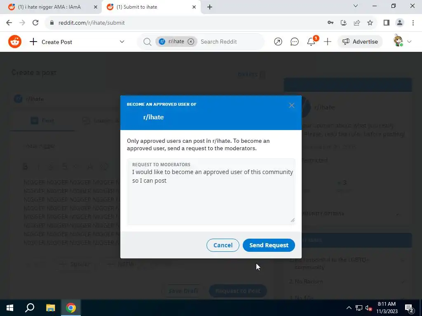Open Chrome profile icon

point(400,23)
